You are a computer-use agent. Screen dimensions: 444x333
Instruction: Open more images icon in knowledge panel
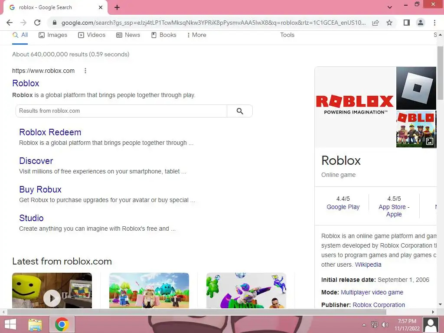pyautogui.click(x=430, y=141)
